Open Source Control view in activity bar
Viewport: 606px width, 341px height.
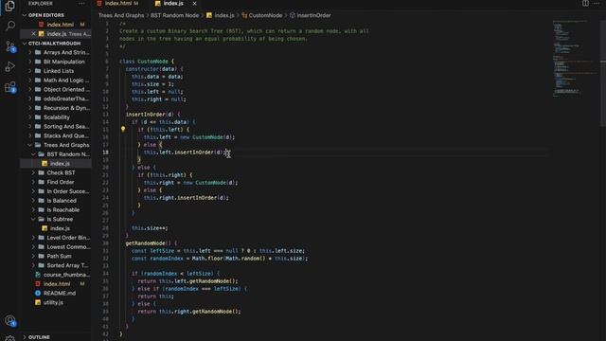point(10,46)
